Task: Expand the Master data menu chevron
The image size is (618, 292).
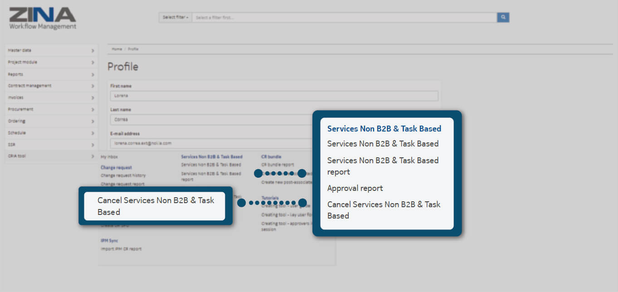Action: (92, 50)
